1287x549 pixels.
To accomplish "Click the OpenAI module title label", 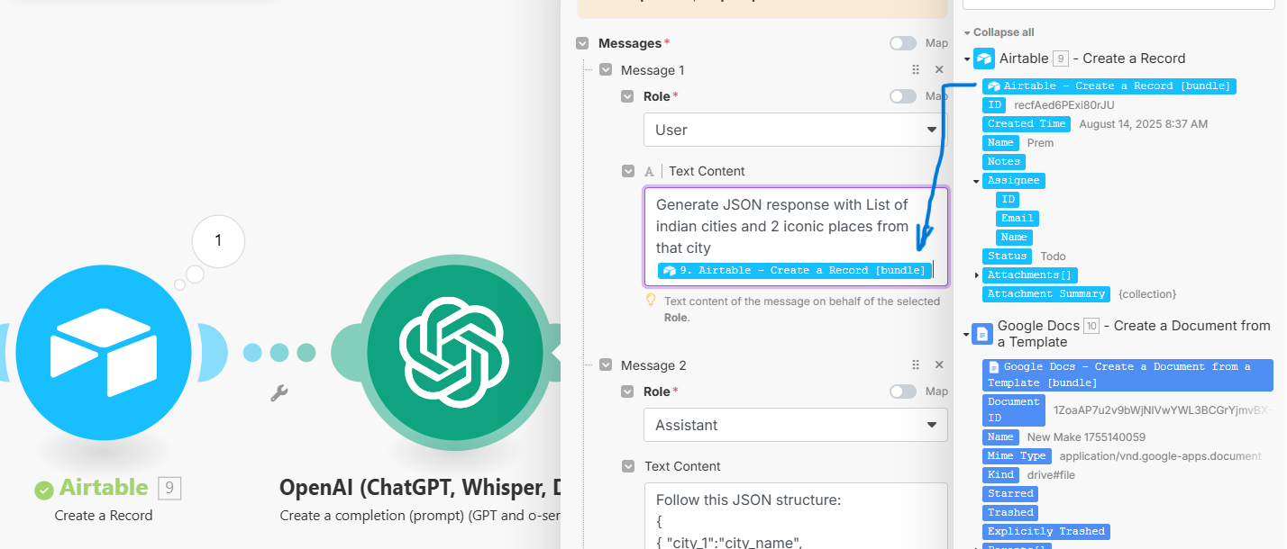I will pos(420,488).
